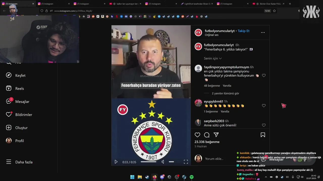Open a new browser tab with plus
This screenshot has height=181, width=323.
(290, 4)
